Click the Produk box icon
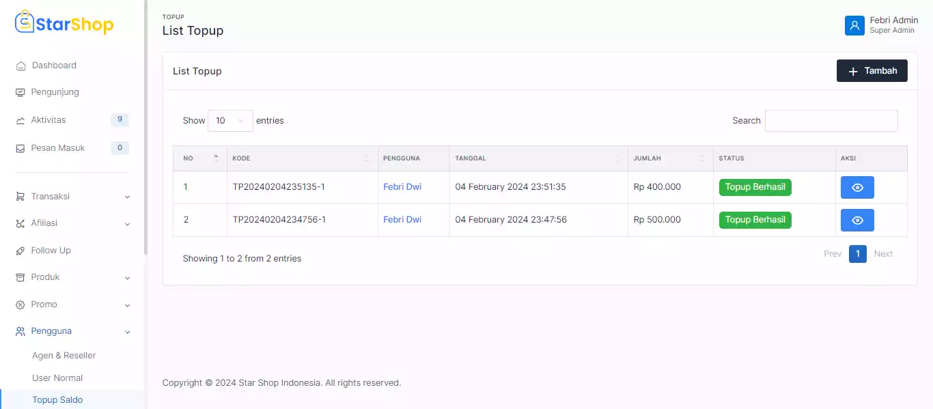The image size is (933, 409). tap(20, 277)
